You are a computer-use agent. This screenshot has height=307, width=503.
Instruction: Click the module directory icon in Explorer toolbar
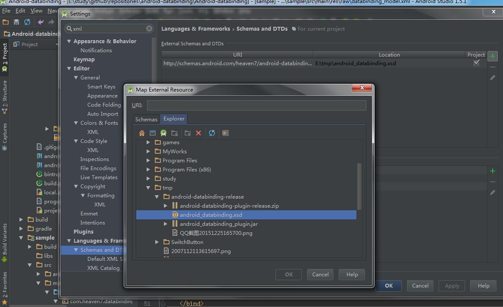pos(174,133)
